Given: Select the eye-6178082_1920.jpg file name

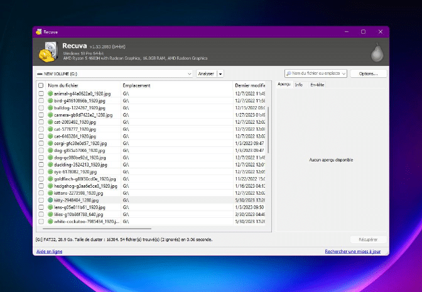Looking at the screenshot, I should [x=75, y=171].
